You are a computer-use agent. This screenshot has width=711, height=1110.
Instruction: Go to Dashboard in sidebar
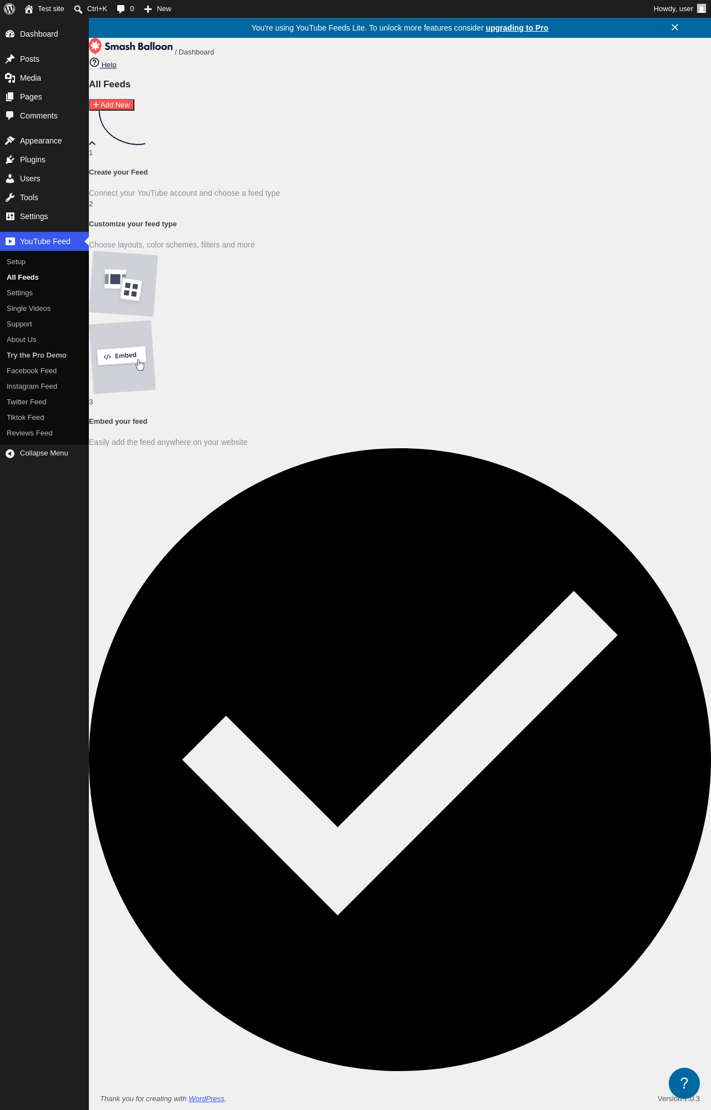click(44, 34)
